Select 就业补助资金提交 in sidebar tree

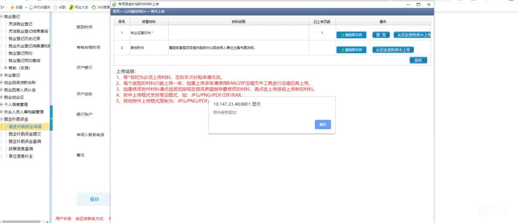tap(25, 134)
